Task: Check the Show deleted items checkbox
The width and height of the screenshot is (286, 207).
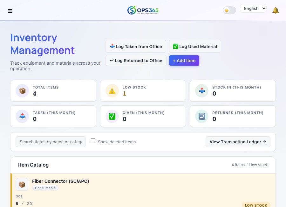Action: point(93,140)
